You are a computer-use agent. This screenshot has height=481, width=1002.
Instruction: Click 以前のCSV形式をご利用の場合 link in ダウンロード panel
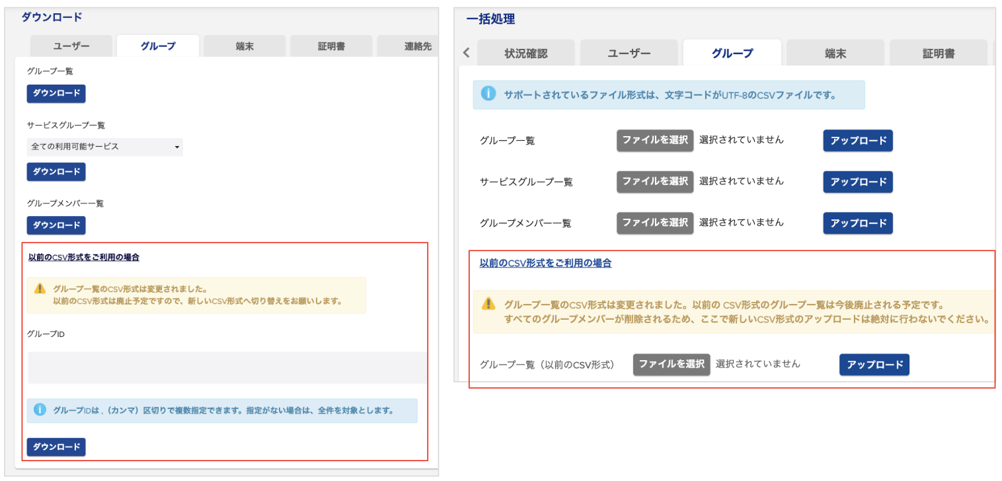coord(84,257)
